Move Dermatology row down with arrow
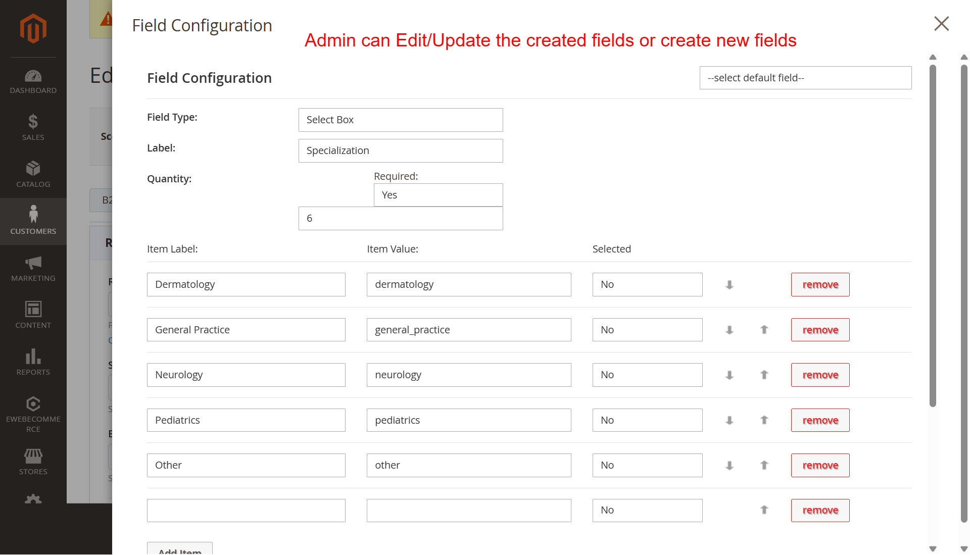This screenshot has height=555, width=970. (x=729, y=285)
